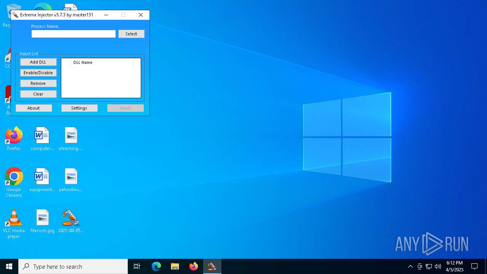The width and height of the screenshot is (487, 274).
Task: Open the taskbar clock and date
Action: coord(455,266)
